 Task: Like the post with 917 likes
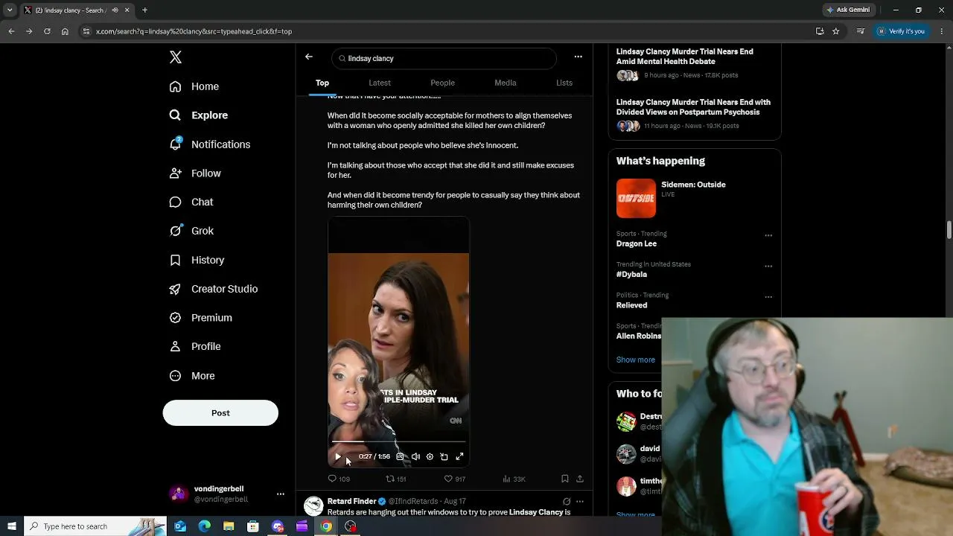click(454, 479)
